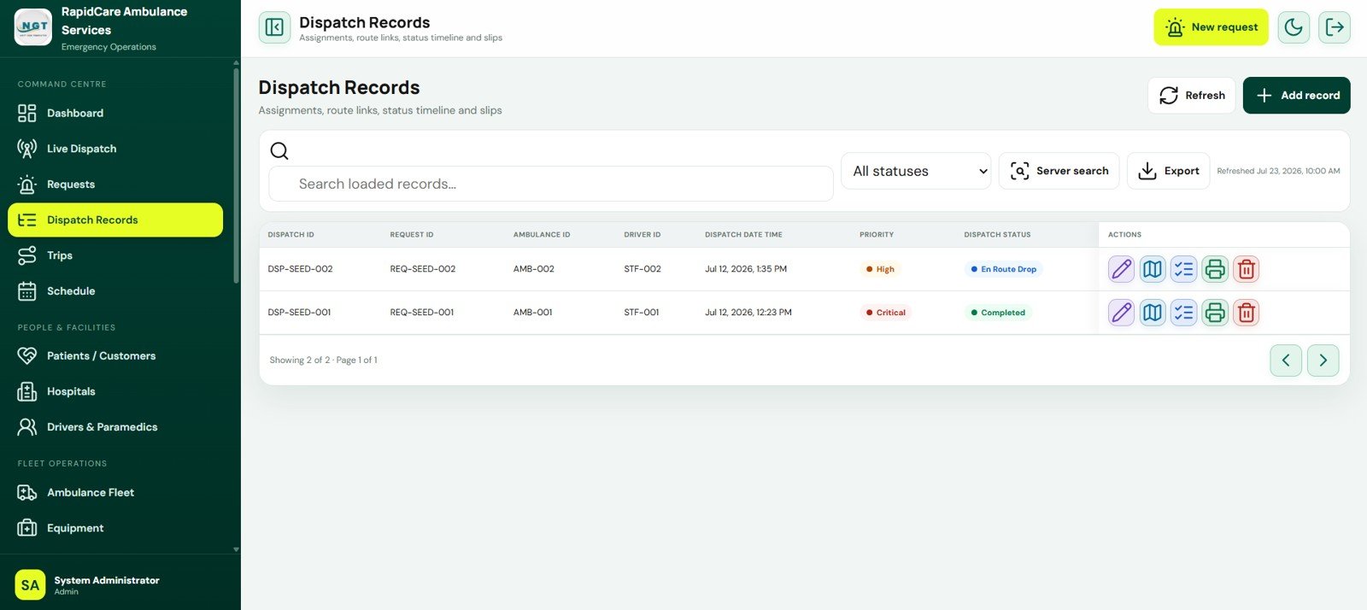View status timeline for DSP-SEED-002
Screen dimensions: 1367x610
tap(1183, 269)
